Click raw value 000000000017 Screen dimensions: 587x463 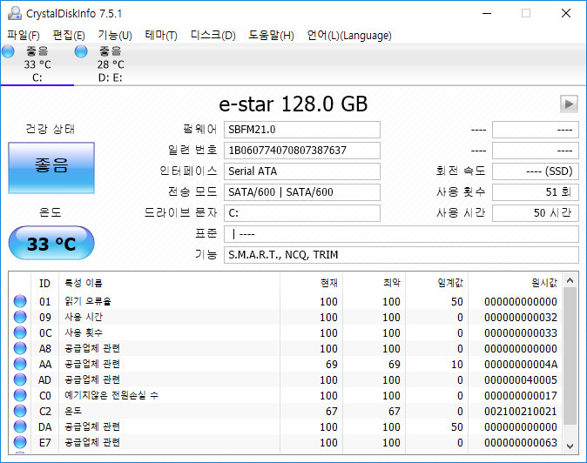521,396
